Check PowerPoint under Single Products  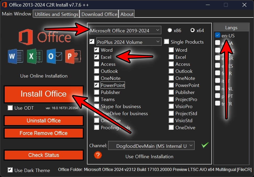[171, 85]
